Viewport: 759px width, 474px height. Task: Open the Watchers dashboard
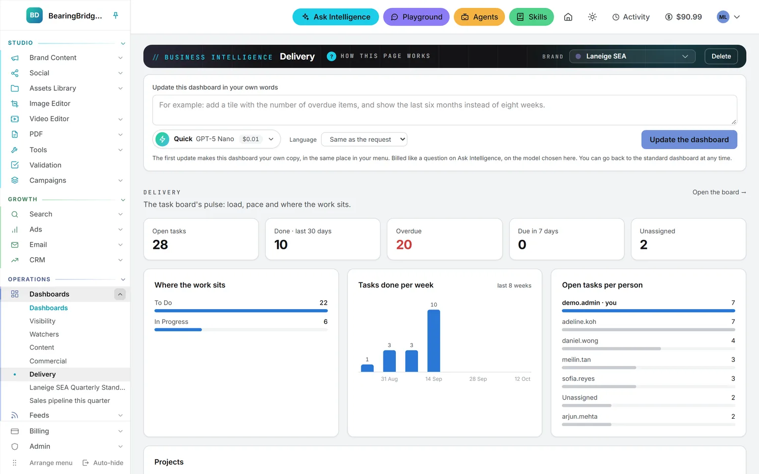(44, 334)
